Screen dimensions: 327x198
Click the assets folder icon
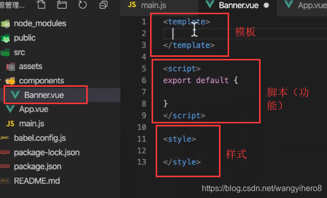(11, 67)
